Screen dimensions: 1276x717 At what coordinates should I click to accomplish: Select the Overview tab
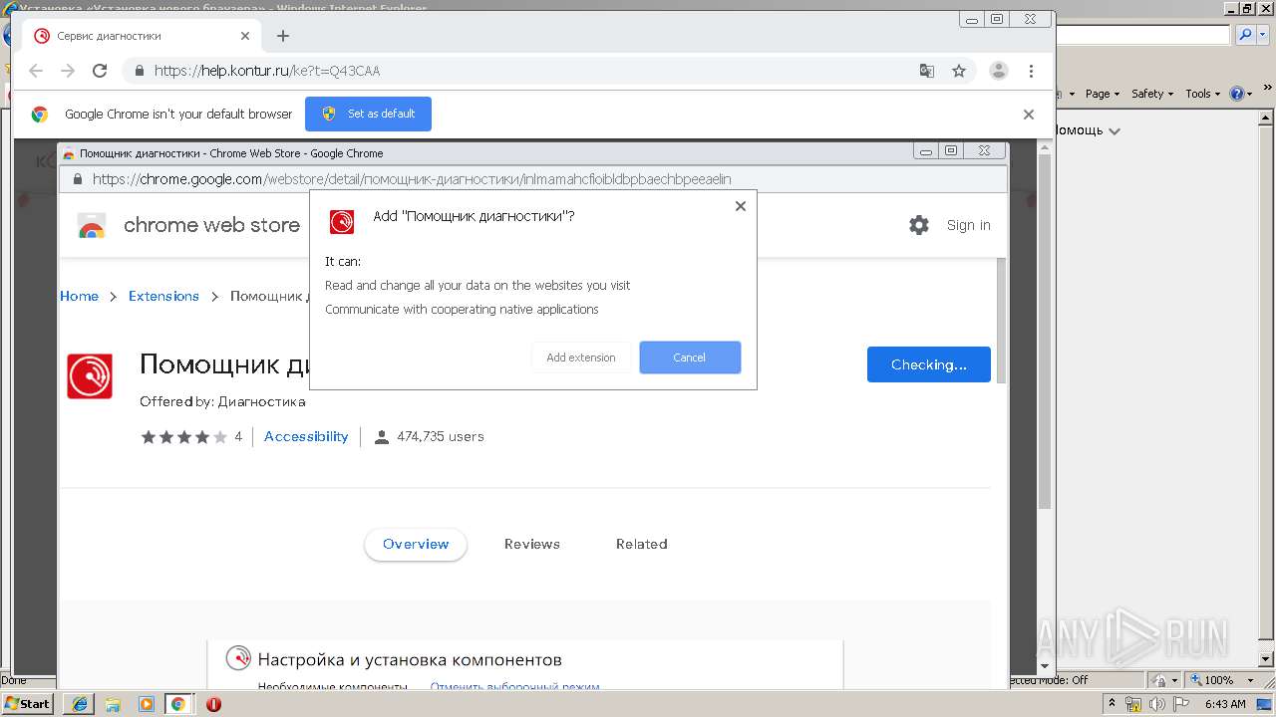416,544
